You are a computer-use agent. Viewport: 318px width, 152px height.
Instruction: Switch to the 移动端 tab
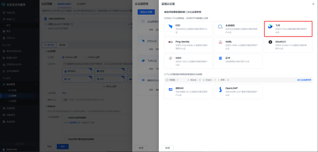pyautogui.click(x=62, y=45)
